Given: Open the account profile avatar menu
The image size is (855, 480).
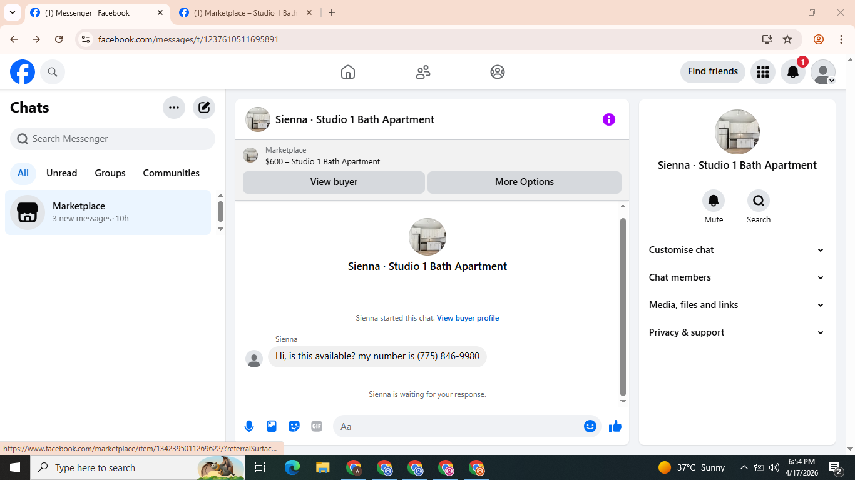Looking at the screenshot, I should coord(823,72).
